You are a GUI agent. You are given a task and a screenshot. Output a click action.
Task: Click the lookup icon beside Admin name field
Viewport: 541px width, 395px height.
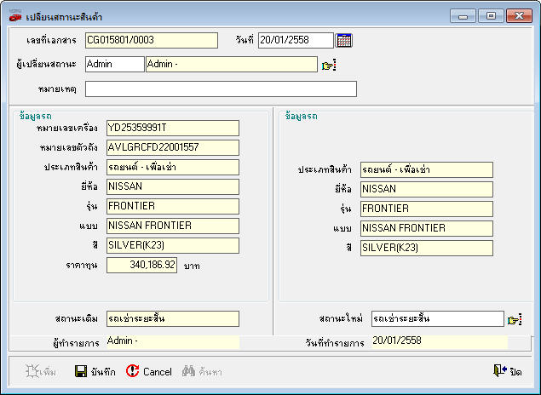pyautogui.click(x=329, y=65)
